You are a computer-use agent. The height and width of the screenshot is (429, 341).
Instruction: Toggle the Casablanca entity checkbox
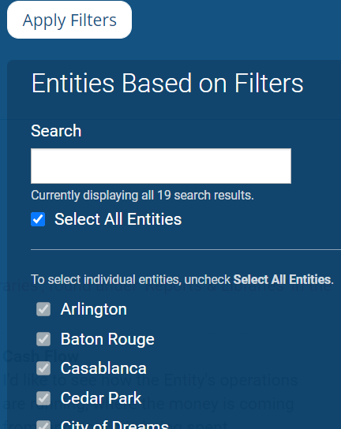pyautogui.click(x=43, y=368)
